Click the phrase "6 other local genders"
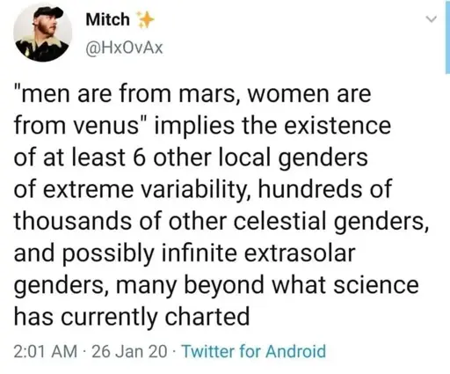Screen dimensions: 450x374 250,158
